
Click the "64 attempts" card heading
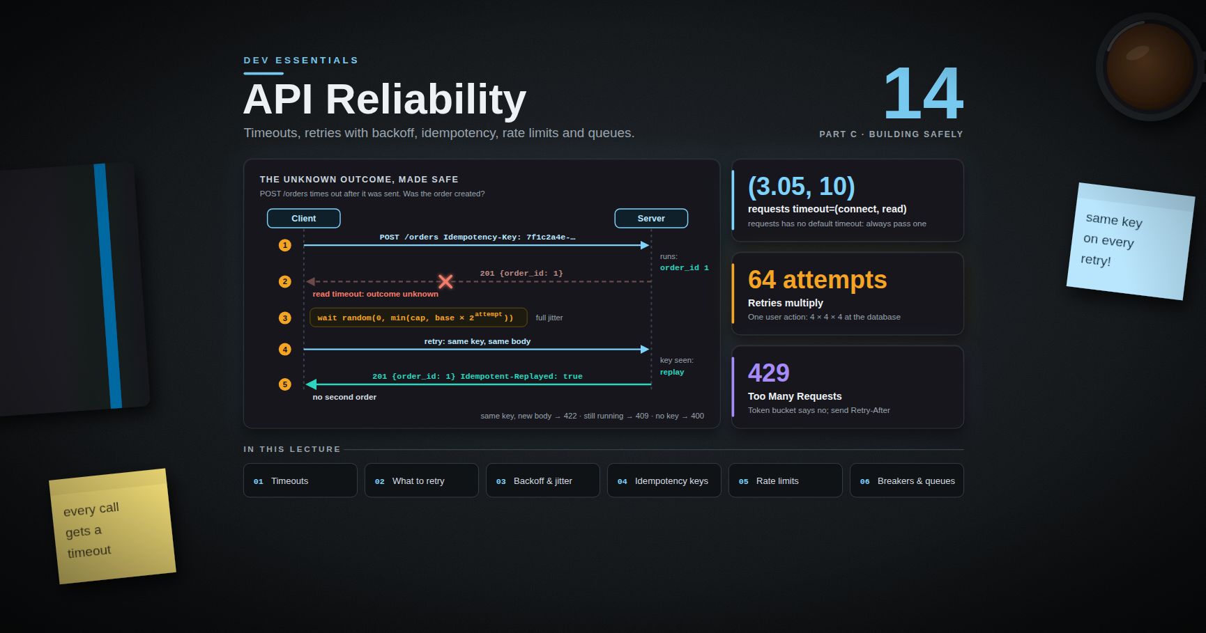[x=817, y=279]
